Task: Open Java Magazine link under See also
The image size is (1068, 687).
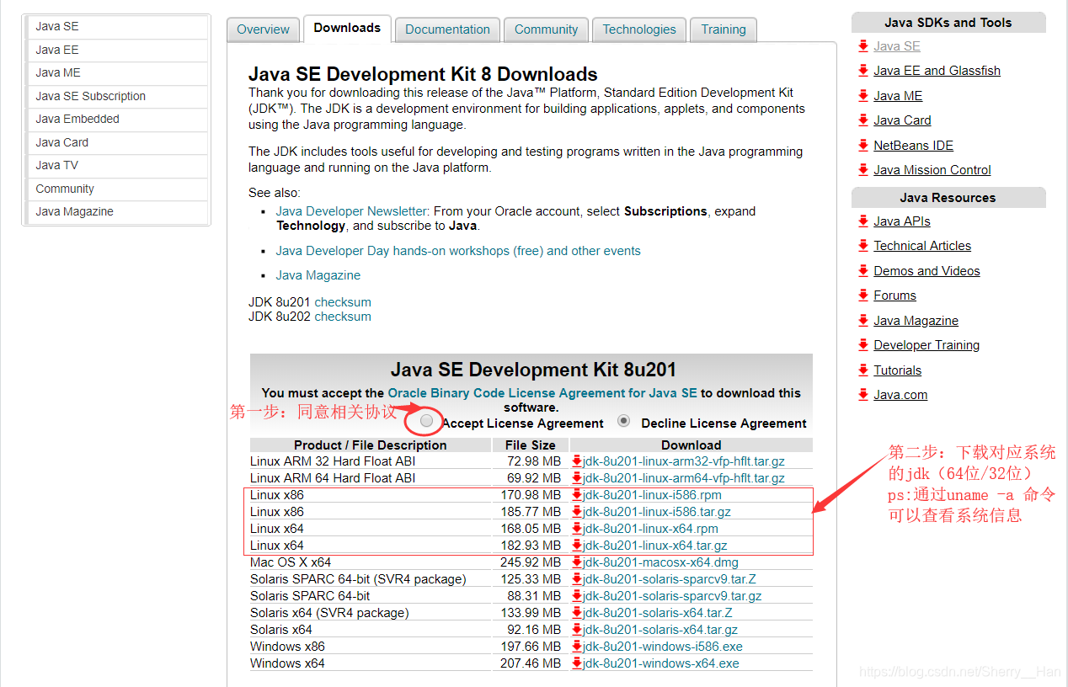Action: click(x=318, y=275)
